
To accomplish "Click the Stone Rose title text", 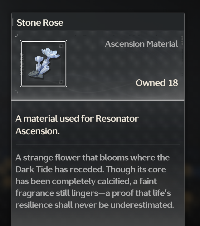I will [x=40, y=23].
